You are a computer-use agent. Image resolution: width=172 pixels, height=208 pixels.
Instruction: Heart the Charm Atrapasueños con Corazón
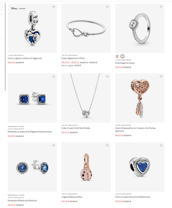tap(161, 77)
